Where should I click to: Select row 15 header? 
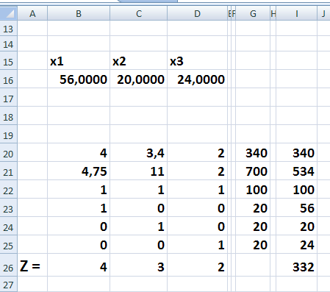coord(9,61)
